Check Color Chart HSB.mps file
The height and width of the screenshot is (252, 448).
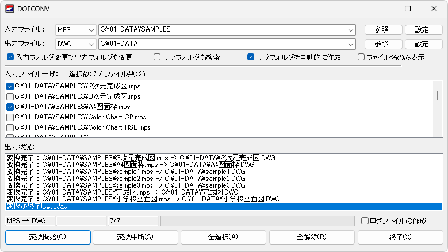[x=10, y=127]
